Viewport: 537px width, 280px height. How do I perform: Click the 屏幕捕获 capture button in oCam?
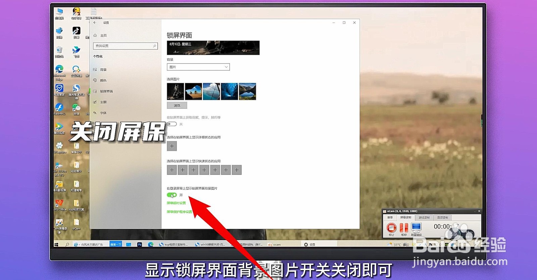[x=416, y=229]
